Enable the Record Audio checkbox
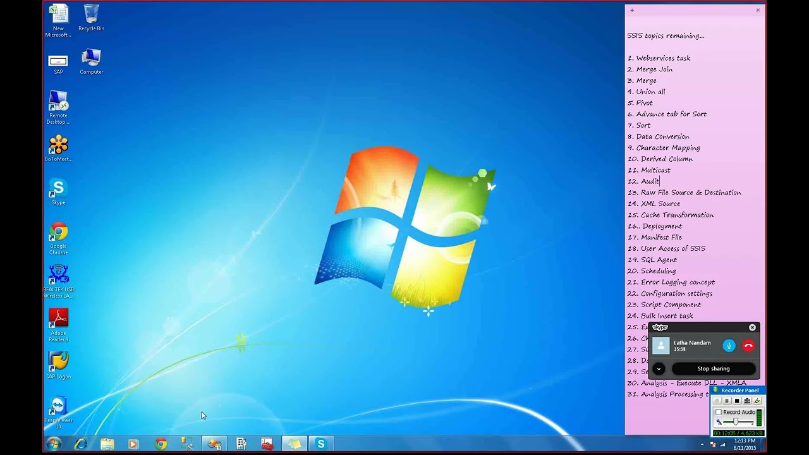Screen dimensions: 809x455 718,412
